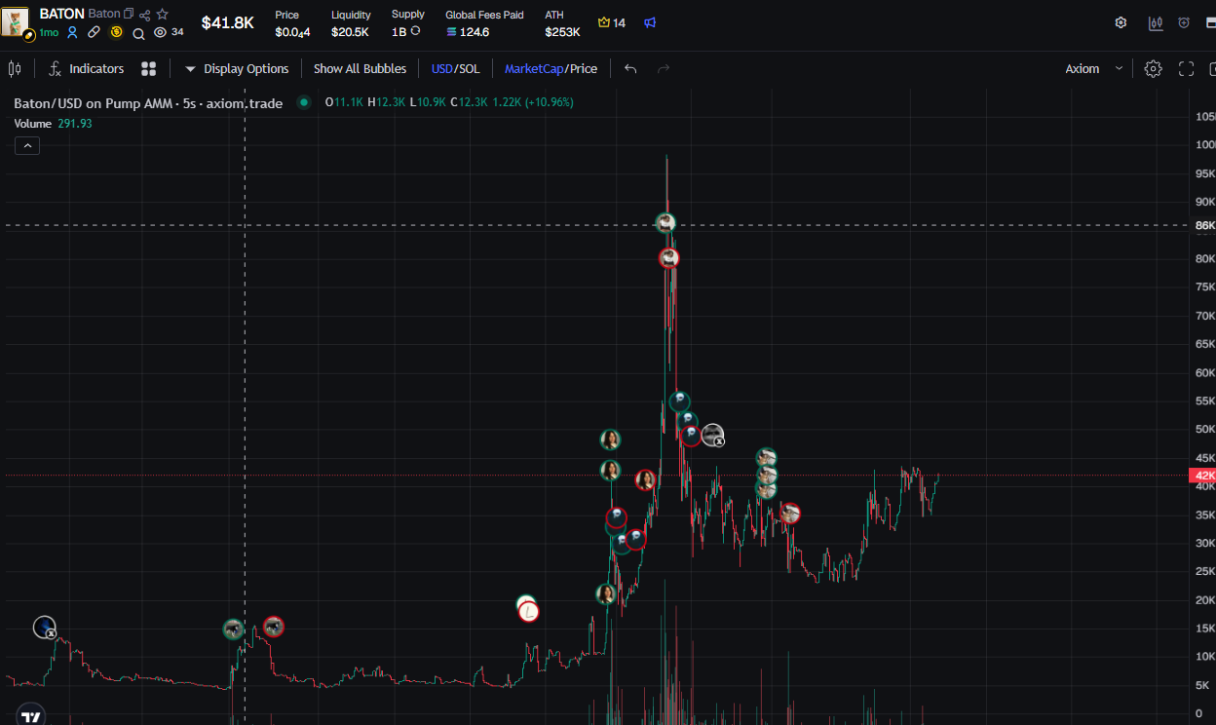Screen dimensions: 1216x725
Task: Click the 86K crosshair price label
Action: [1203, 225]
